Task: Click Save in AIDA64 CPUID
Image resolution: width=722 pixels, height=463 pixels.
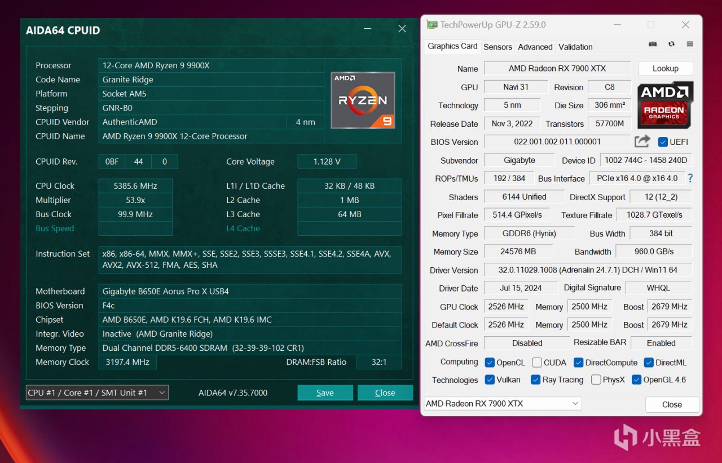Action: [325, 393]
